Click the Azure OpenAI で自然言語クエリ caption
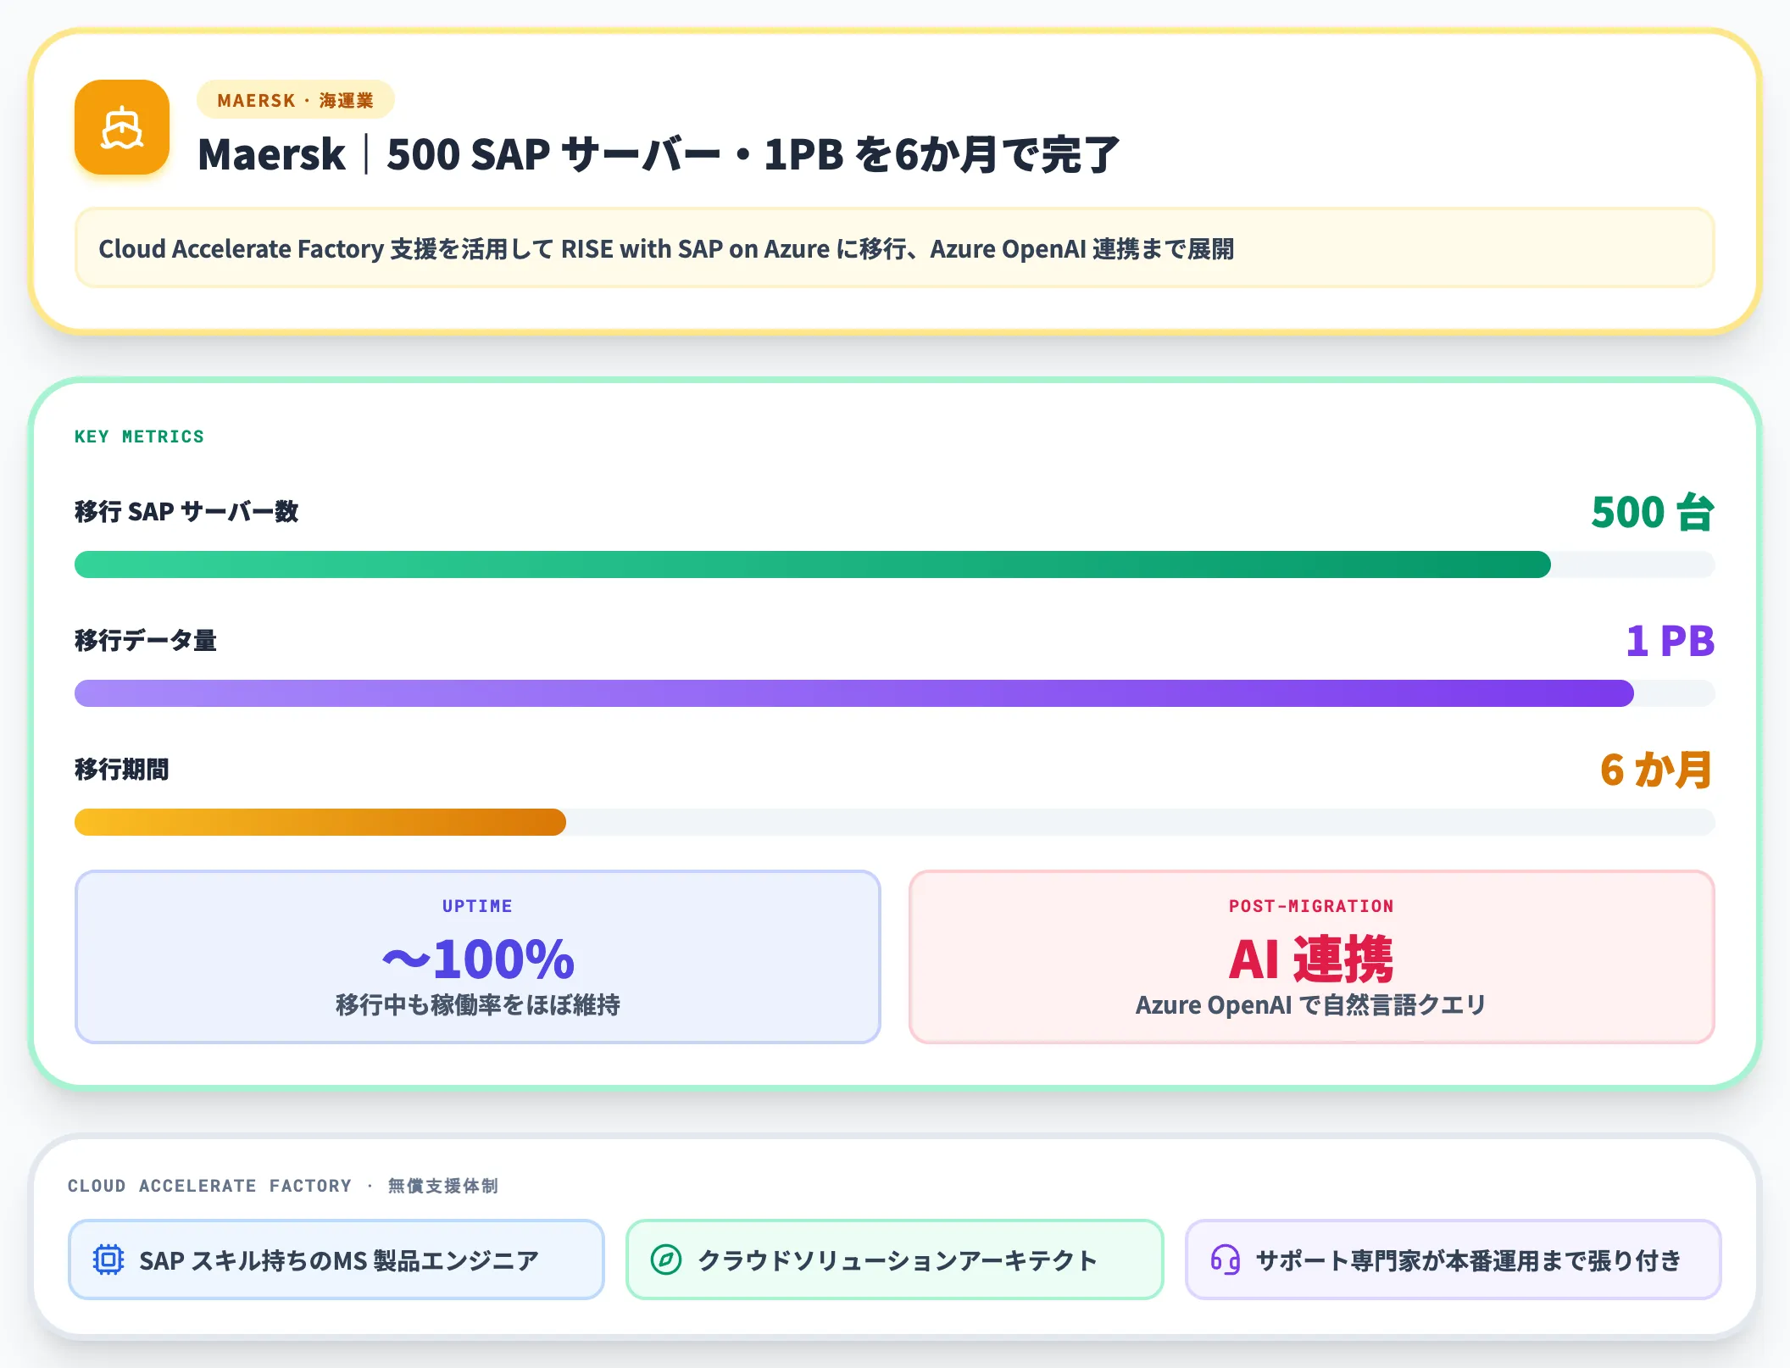The width and height of the screenshot is (1790, 1368). (1311, 1005)
